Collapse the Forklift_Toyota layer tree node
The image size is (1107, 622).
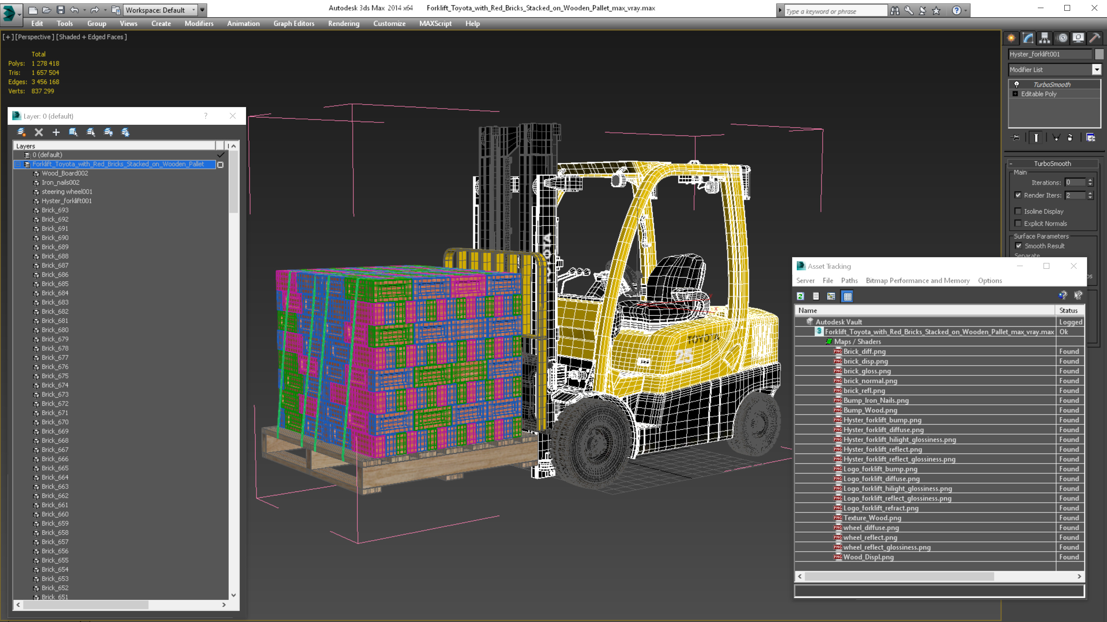click(x=18, y=164)
